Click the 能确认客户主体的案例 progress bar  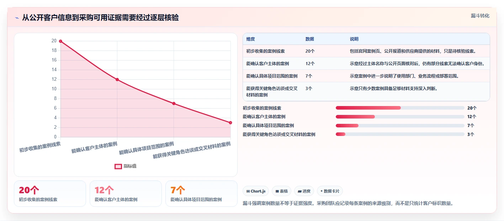(400, 117)
